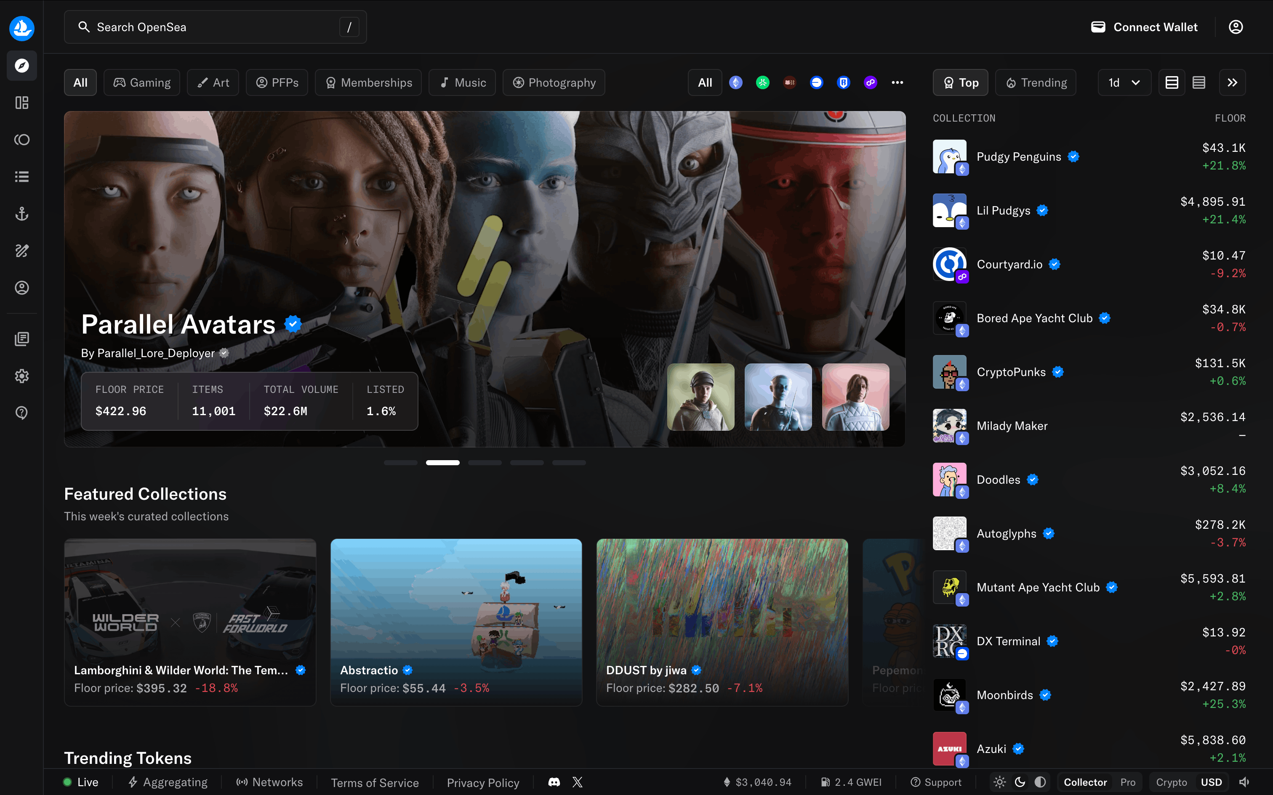Enable dark theme via the moon icon
The width and height of the screenshot is (1273, 795).
[x=1020, y=782]
